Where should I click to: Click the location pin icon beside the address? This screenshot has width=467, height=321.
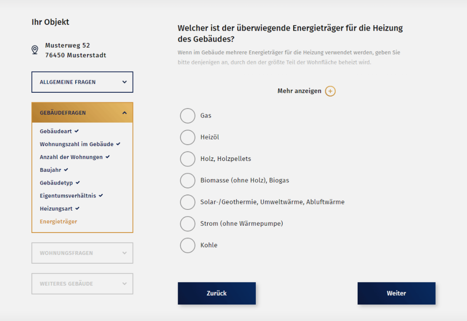tap(35, 50)
